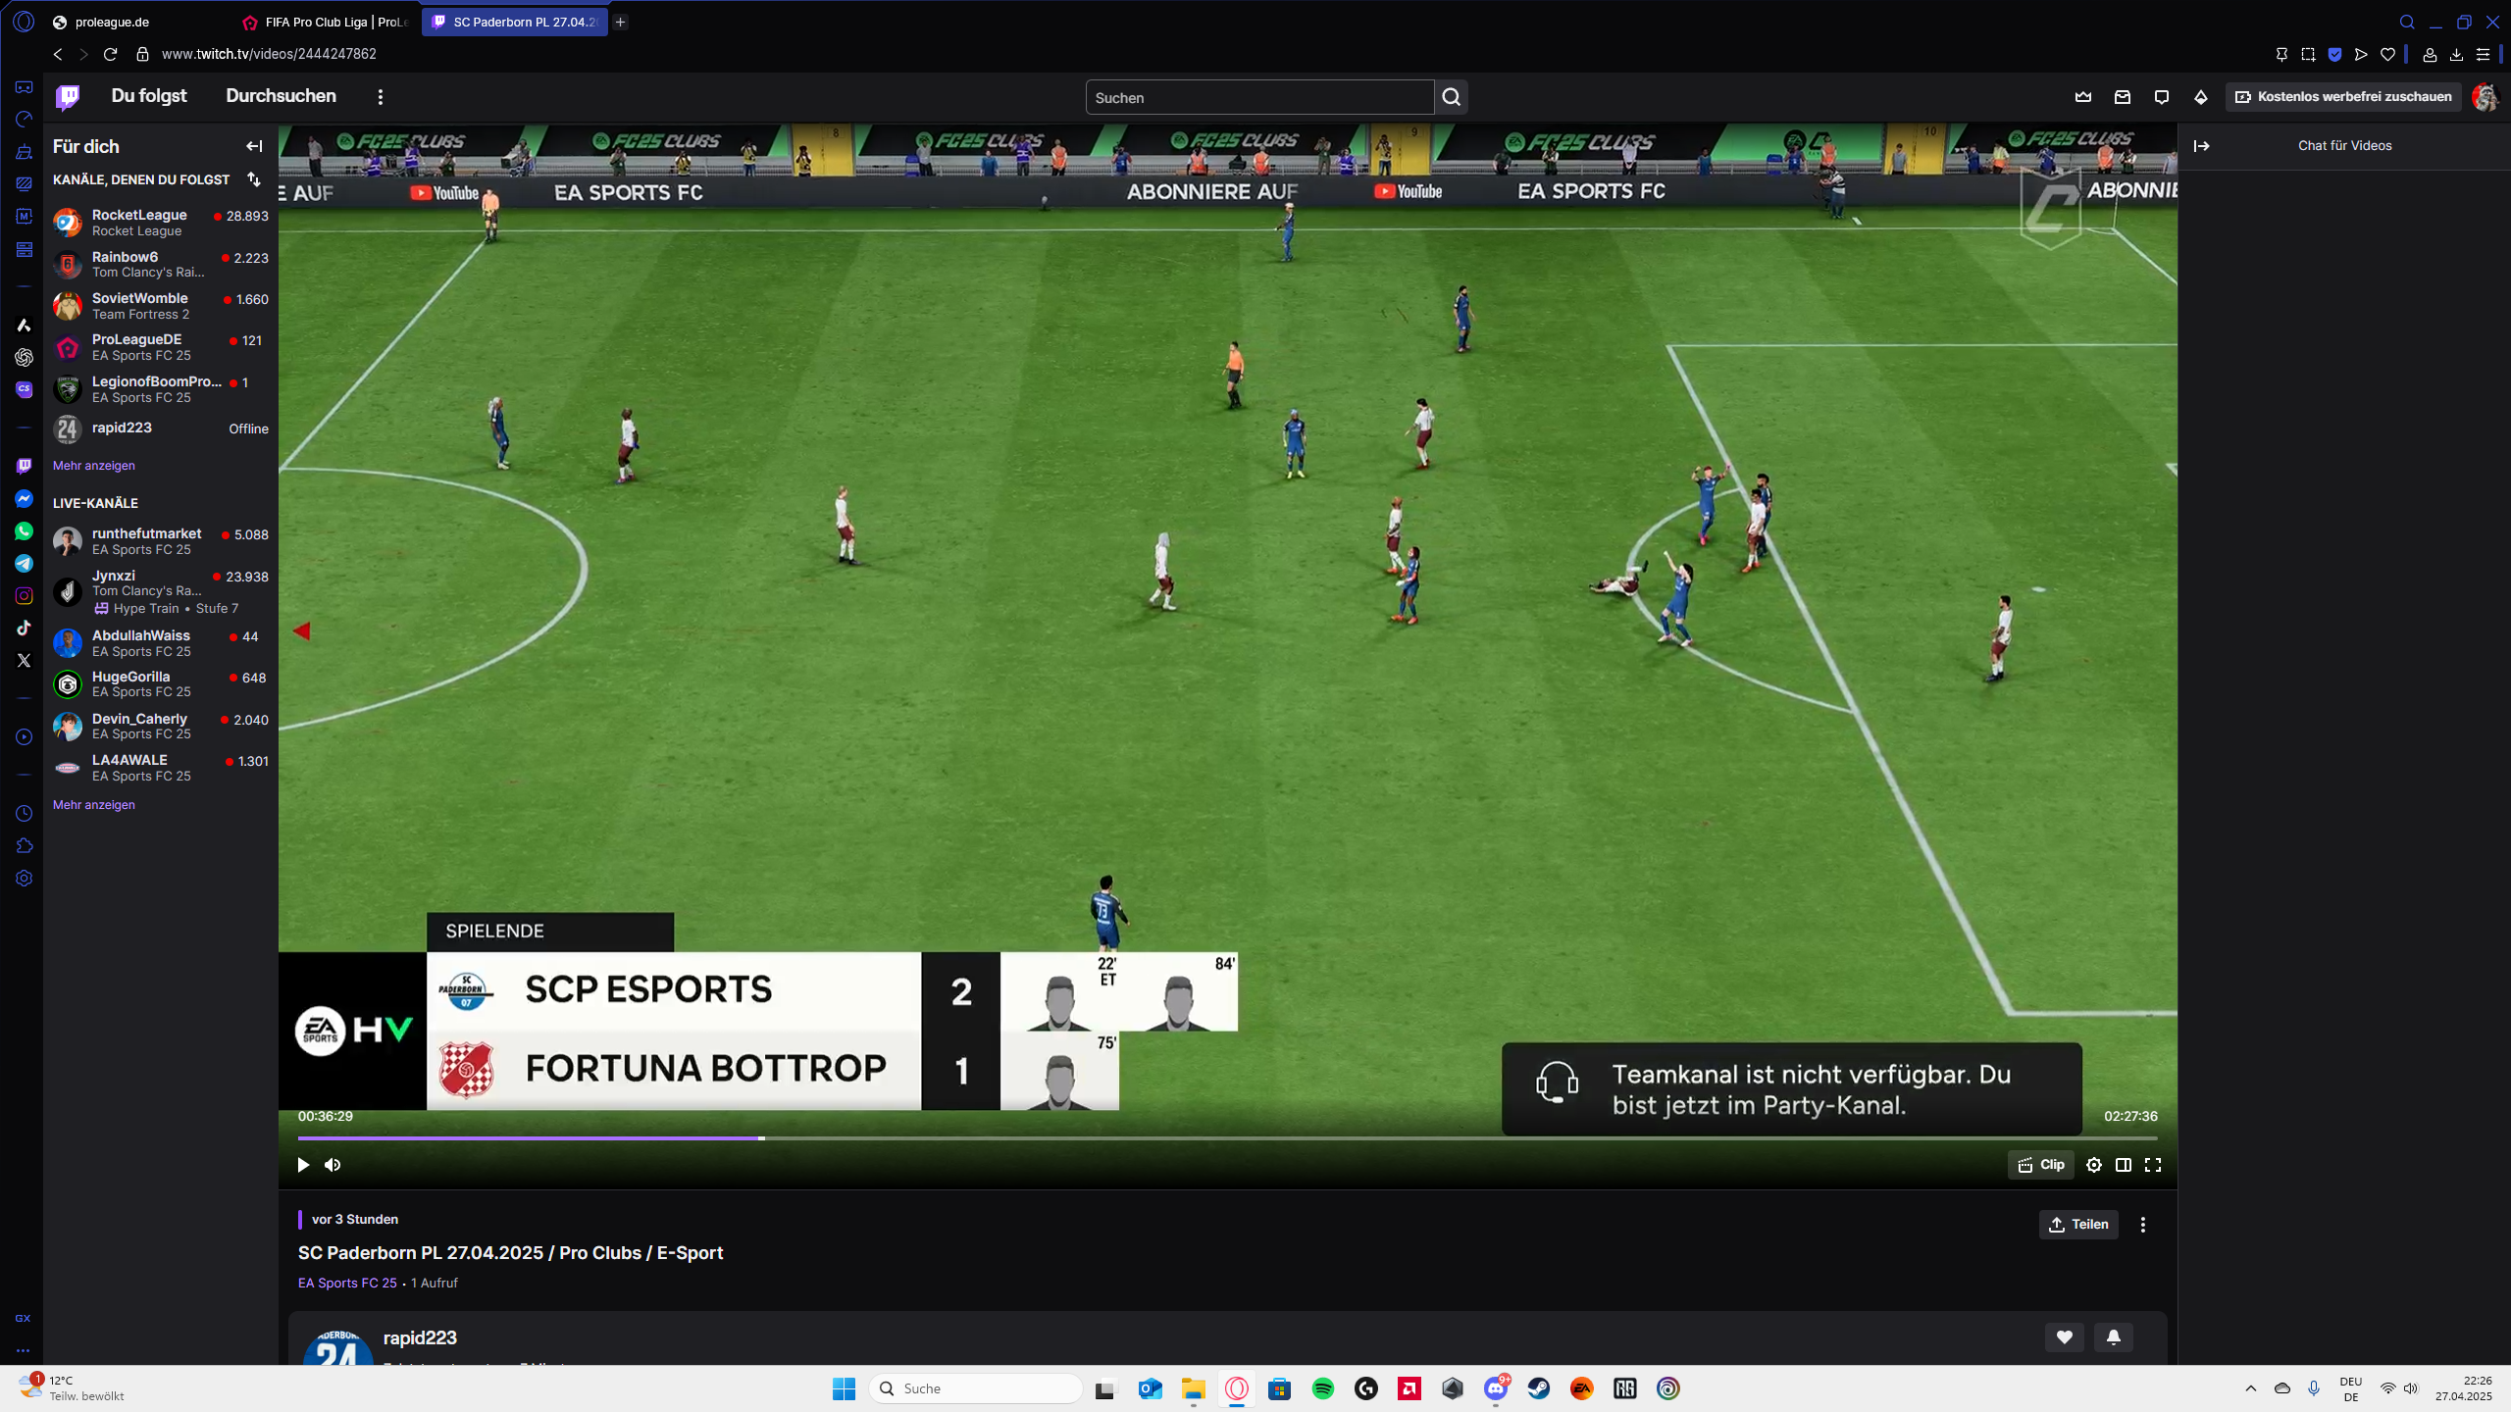Viewport: 2511px width, 1412px height.
Task: Go back to previous page
Action: click(58, 54)
